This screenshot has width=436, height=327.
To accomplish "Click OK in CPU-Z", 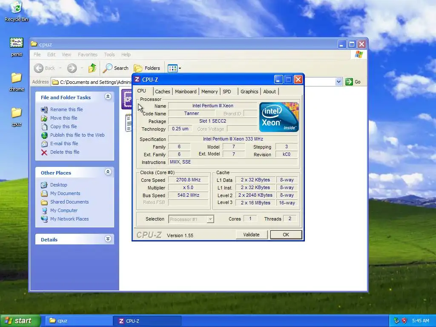I will [286, 235].
